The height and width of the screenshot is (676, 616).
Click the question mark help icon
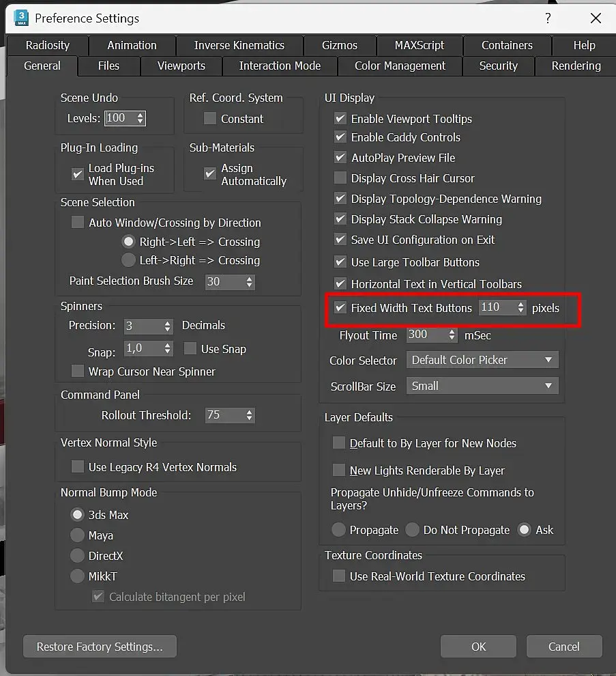point(548,18)
